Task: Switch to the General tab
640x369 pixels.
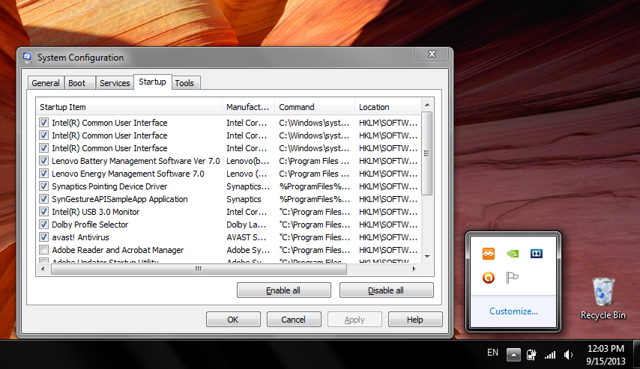Action: click(x=46, y=83)
